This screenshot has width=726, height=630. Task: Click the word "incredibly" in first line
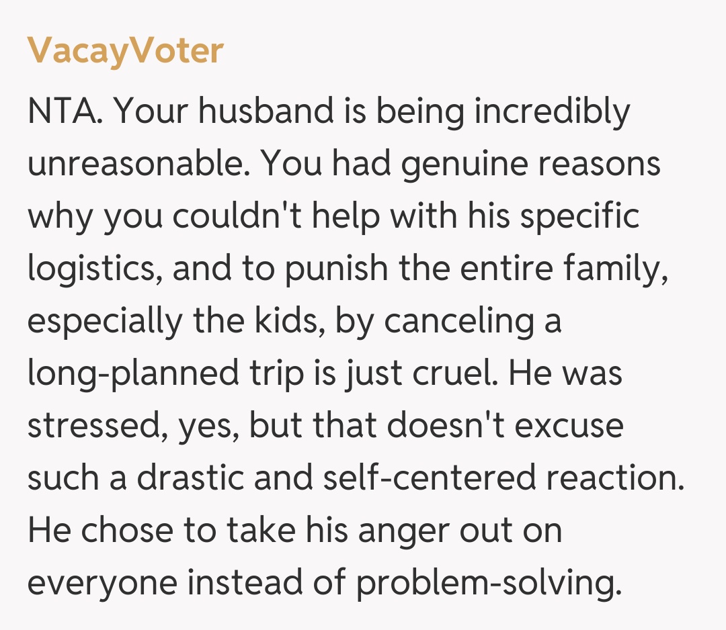click(x=552, y=111)
